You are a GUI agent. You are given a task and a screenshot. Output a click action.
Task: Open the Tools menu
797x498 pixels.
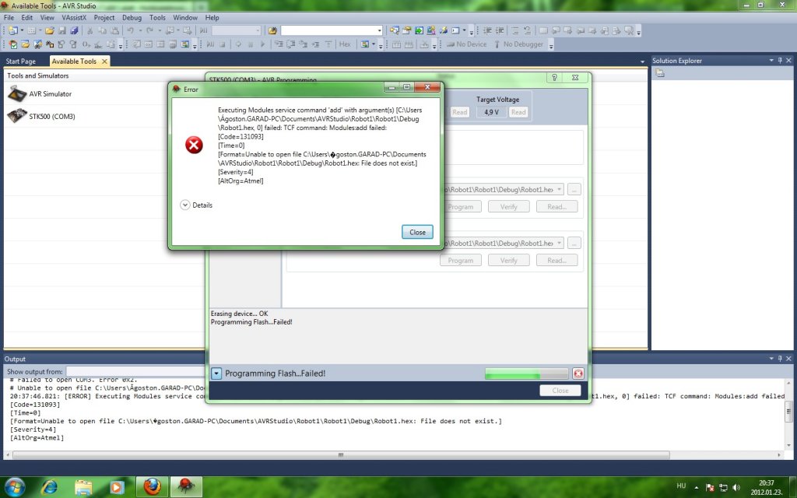click(x=157, y=17)
